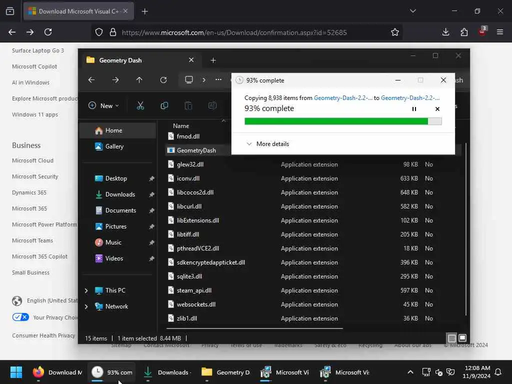512x384 pixels.
Task: Open the Microsoft Copilot link on webpage
Action: (x=34, y=66)
